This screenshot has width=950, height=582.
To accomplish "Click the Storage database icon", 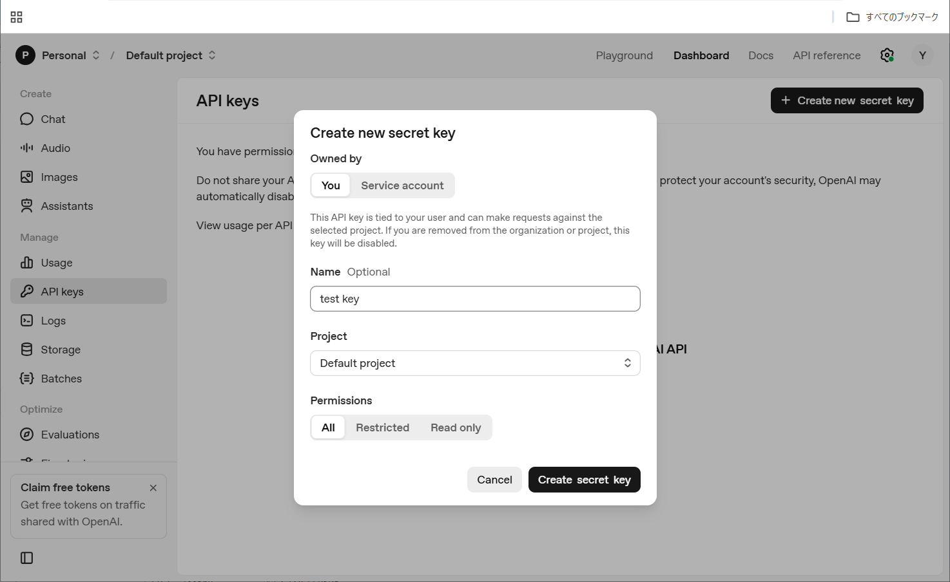I will (x=26, y=350).
